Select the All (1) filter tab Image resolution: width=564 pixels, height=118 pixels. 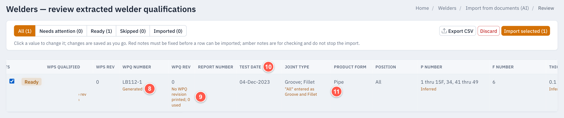pyautogui.click(x=25, y=31)
